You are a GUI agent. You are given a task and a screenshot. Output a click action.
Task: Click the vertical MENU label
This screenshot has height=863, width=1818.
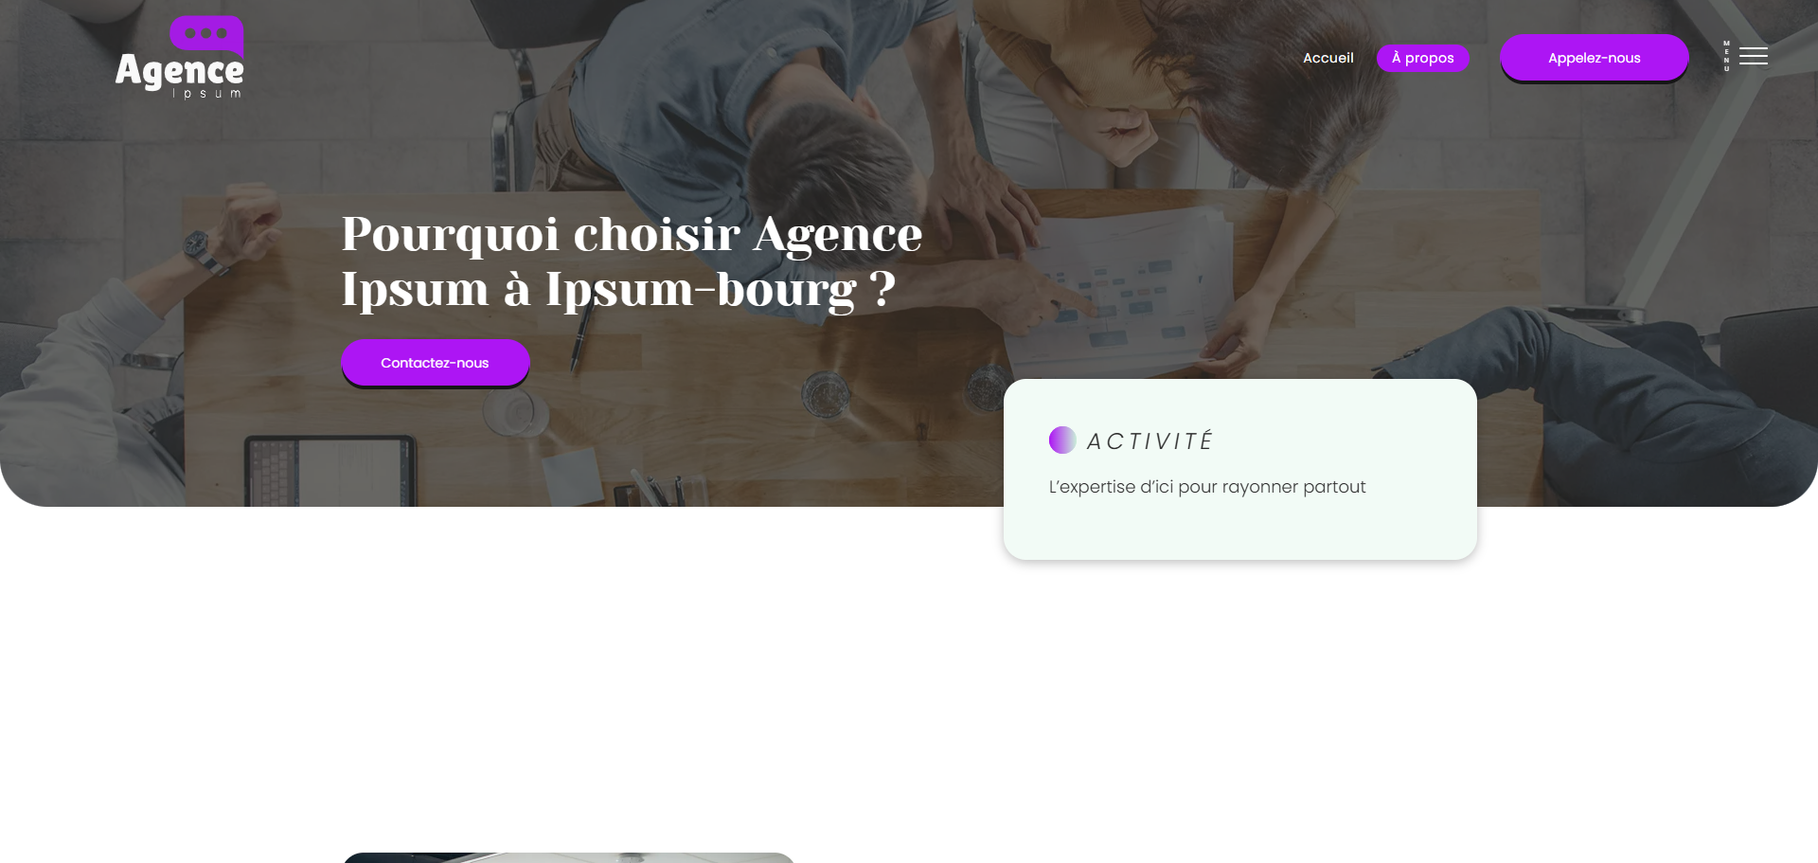(x=1726, y=57)
